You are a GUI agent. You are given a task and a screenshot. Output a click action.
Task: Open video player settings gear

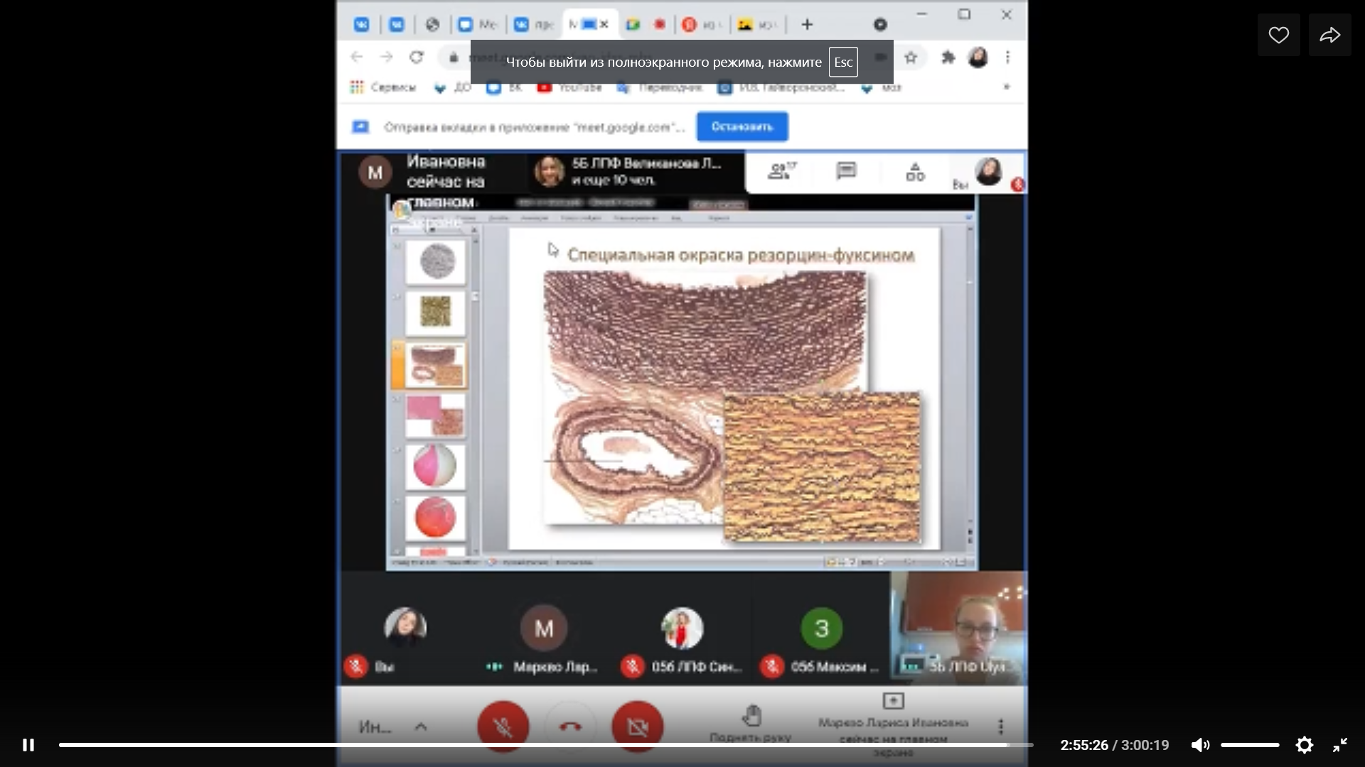pyautogui.click(x=1304, y=745)
